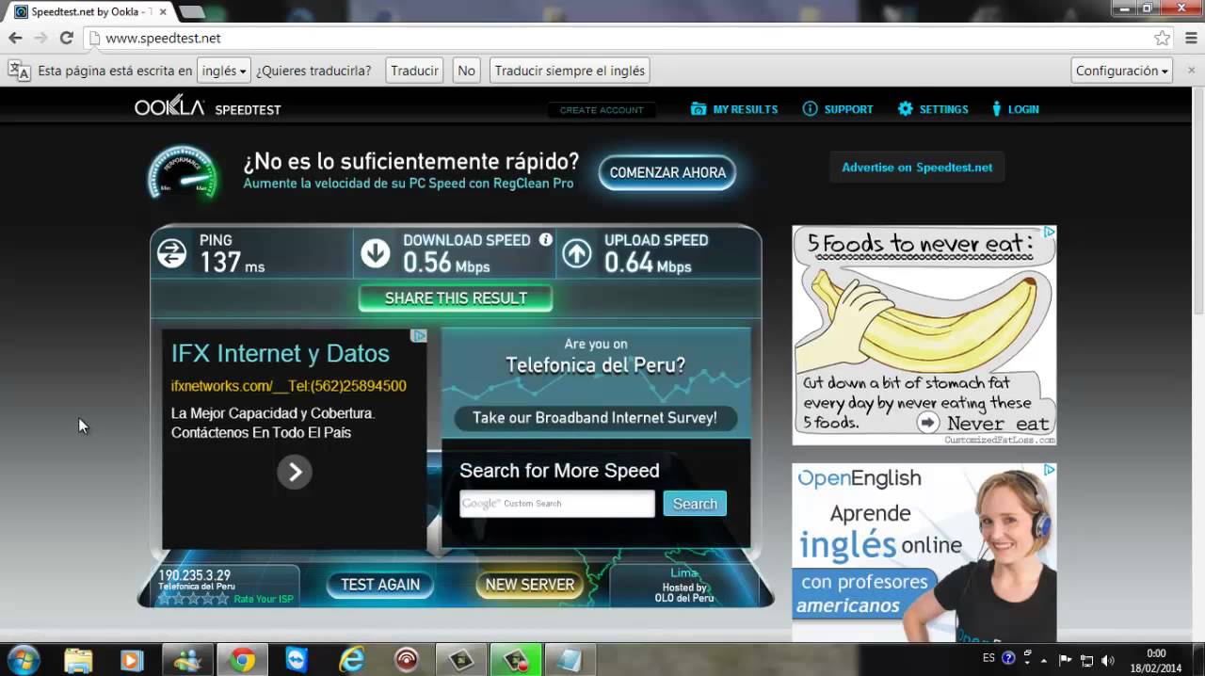This screenshot has height=676, width=1205.
Task: Click the browser forward arrow
Action: (x=40, y=38)
